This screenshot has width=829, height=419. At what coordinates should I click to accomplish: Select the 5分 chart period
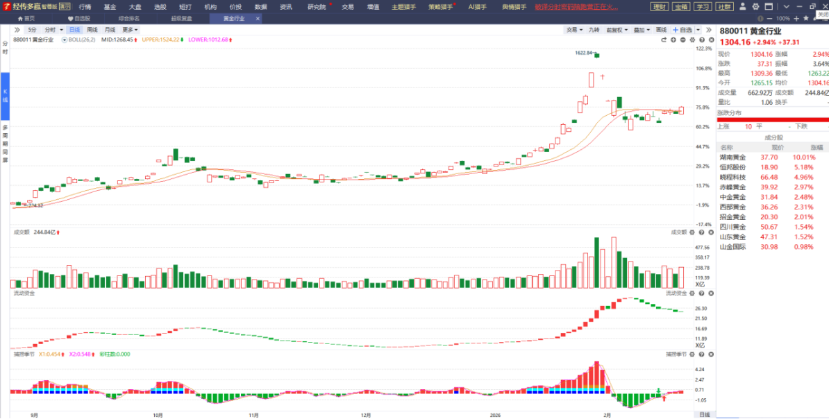point(33,30)
